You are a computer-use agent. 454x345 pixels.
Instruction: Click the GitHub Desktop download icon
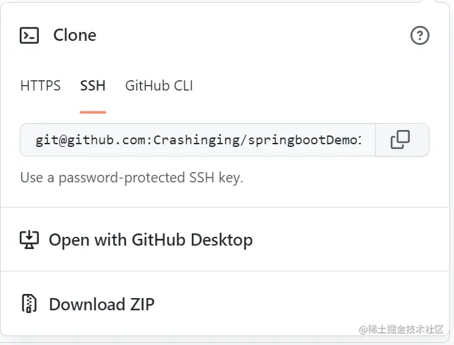pos(29,240)
